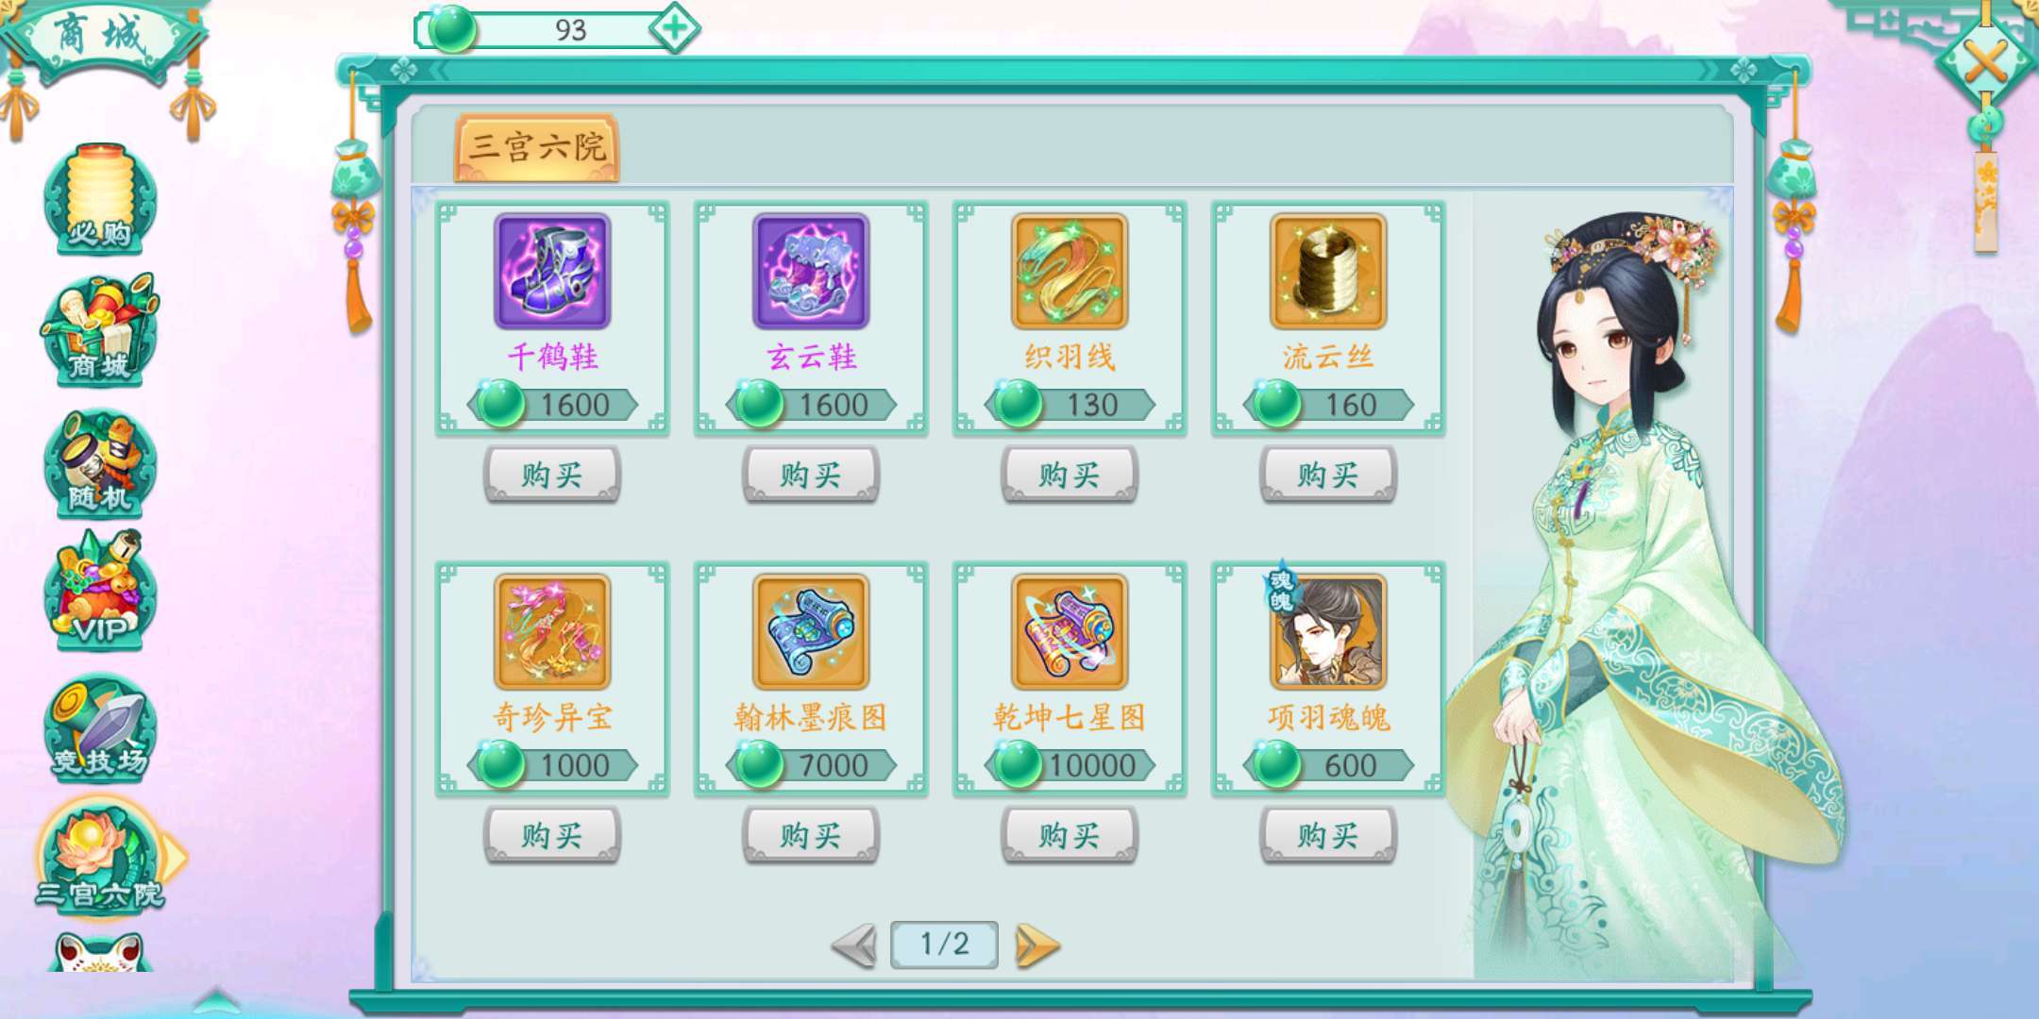Buy the 流云丝 item
The image size is (2039, 1019).
[1328, 475]
